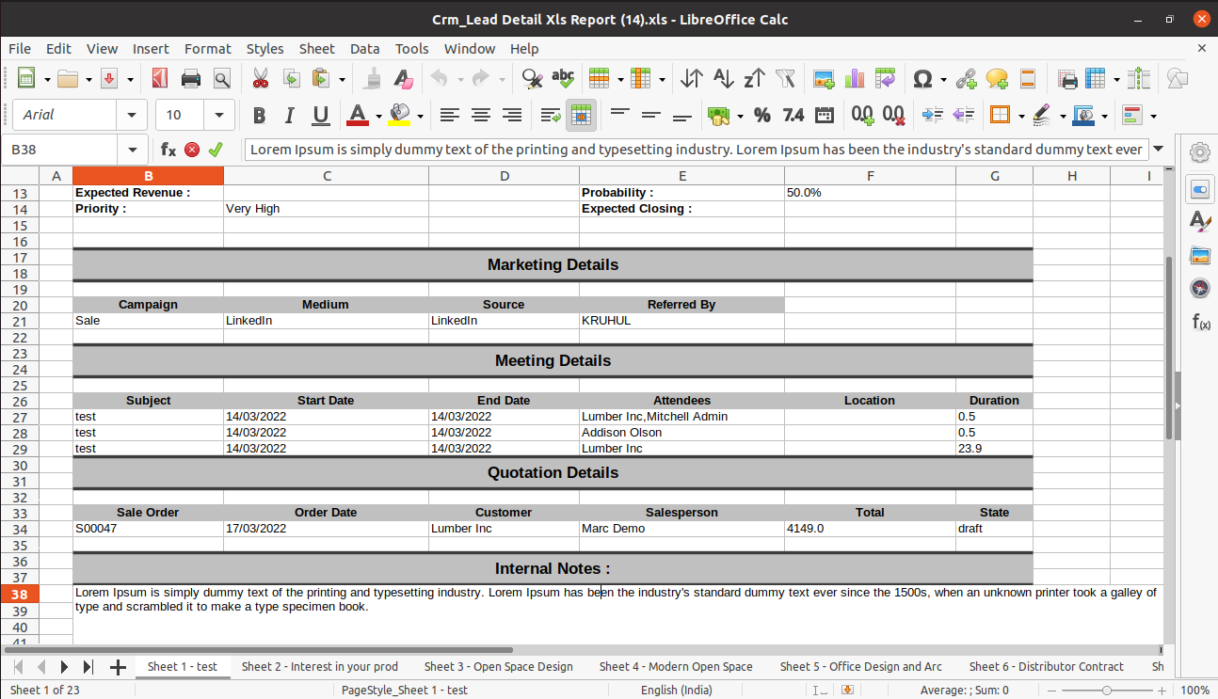Open background color dropdown arrow

pyautogui.click(x=420, y=116)
